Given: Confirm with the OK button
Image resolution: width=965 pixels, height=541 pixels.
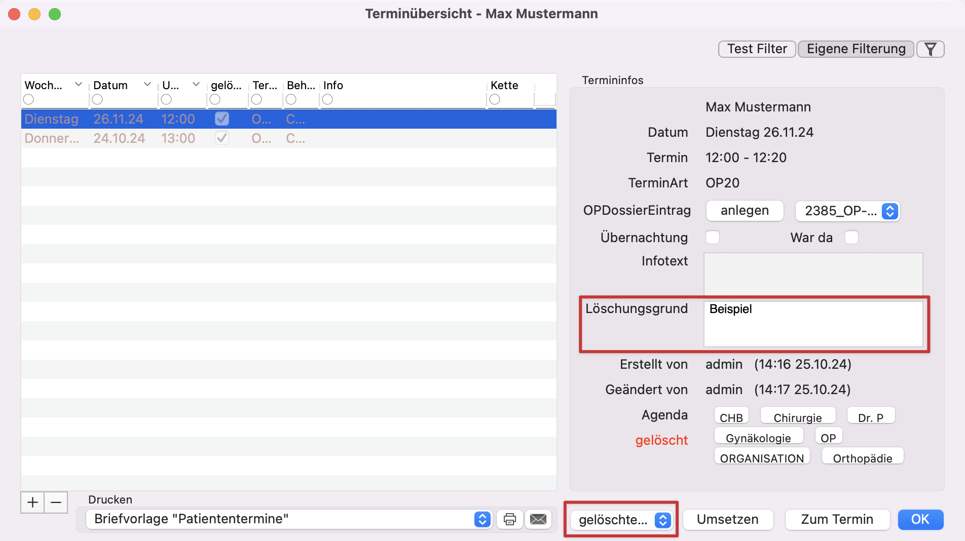Looking at the screenshot, I should 920,520.
